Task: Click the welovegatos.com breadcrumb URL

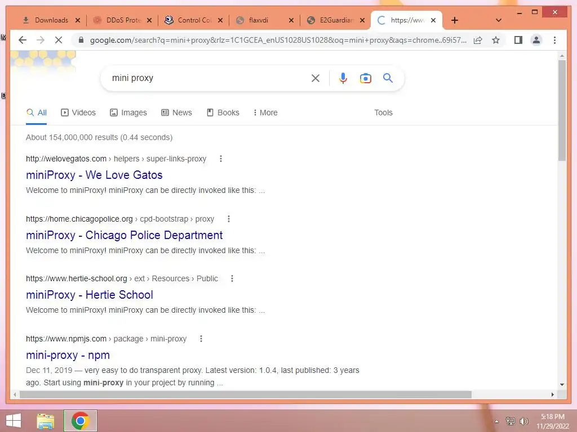Action: tap(116, 159)
